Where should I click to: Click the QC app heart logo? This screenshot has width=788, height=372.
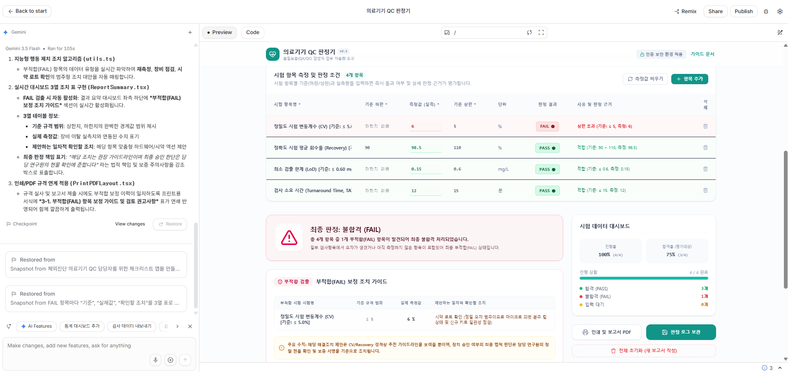point(273,54)
